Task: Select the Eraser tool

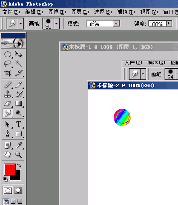Action: (8, 104)
